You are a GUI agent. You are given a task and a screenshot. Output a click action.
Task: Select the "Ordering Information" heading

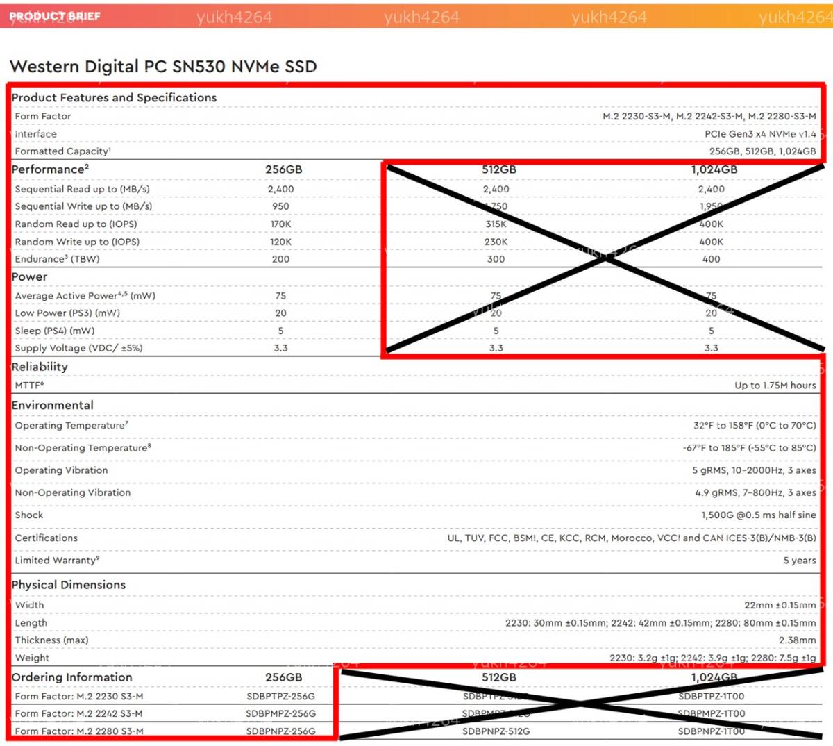72,677
